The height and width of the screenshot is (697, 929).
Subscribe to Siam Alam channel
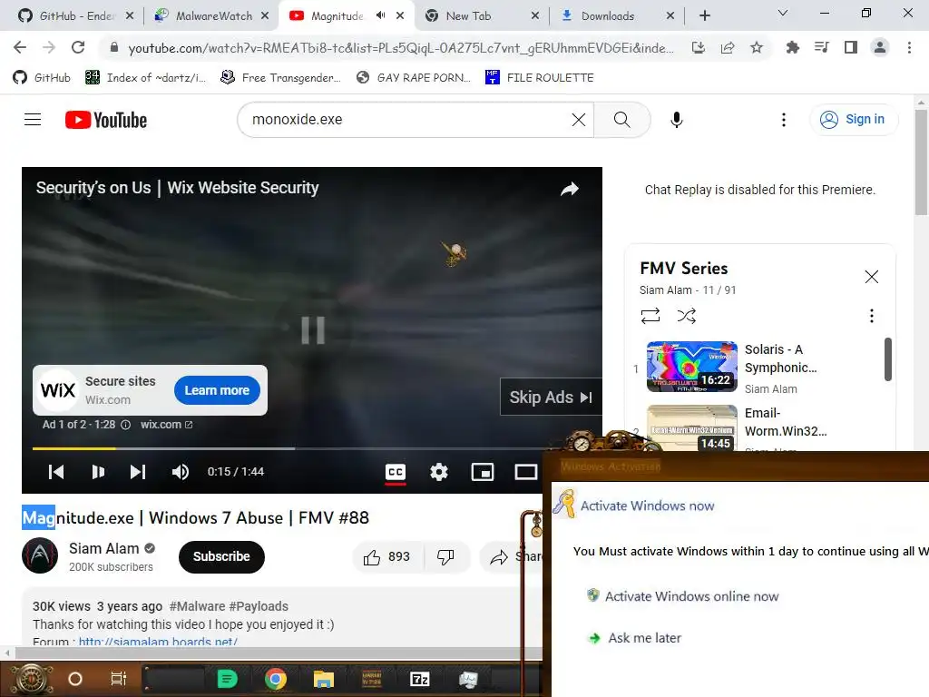click(x=221, y=556)
